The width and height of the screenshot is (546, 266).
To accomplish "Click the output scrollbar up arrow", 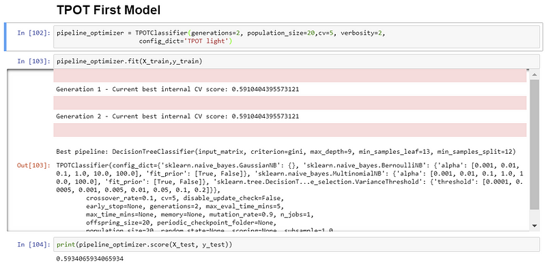I will pyautogui.click(x=534, y=74).
